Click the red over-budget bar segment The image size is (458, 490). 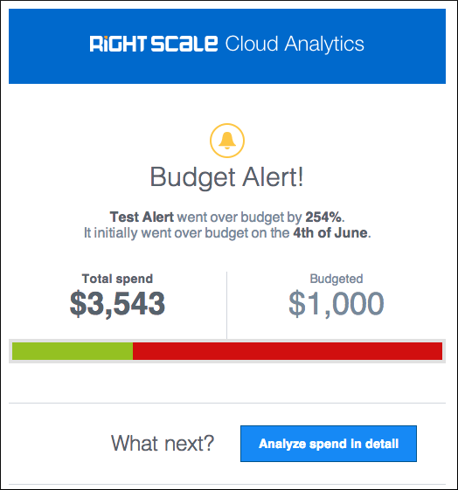[x=288, y=351]
